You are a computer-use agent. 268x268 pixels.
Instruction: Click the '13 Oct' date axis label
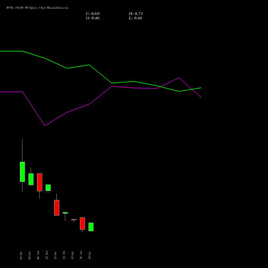[55, 255]
